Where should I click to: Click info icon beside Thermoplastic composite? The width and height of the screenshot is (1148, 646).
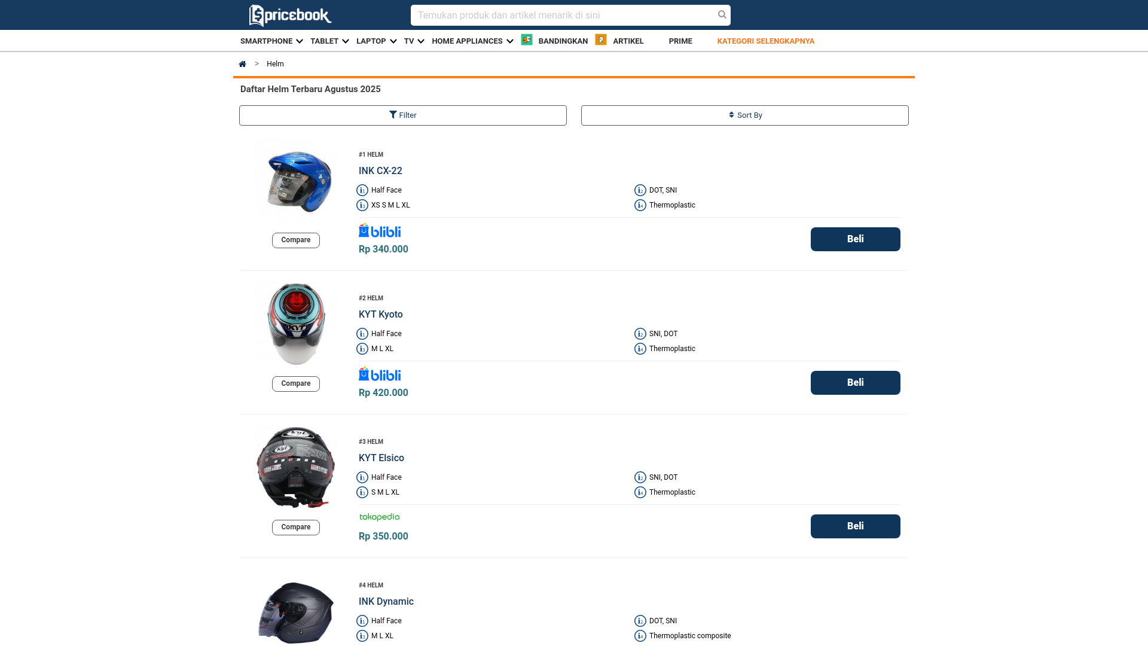click(640, 636)
